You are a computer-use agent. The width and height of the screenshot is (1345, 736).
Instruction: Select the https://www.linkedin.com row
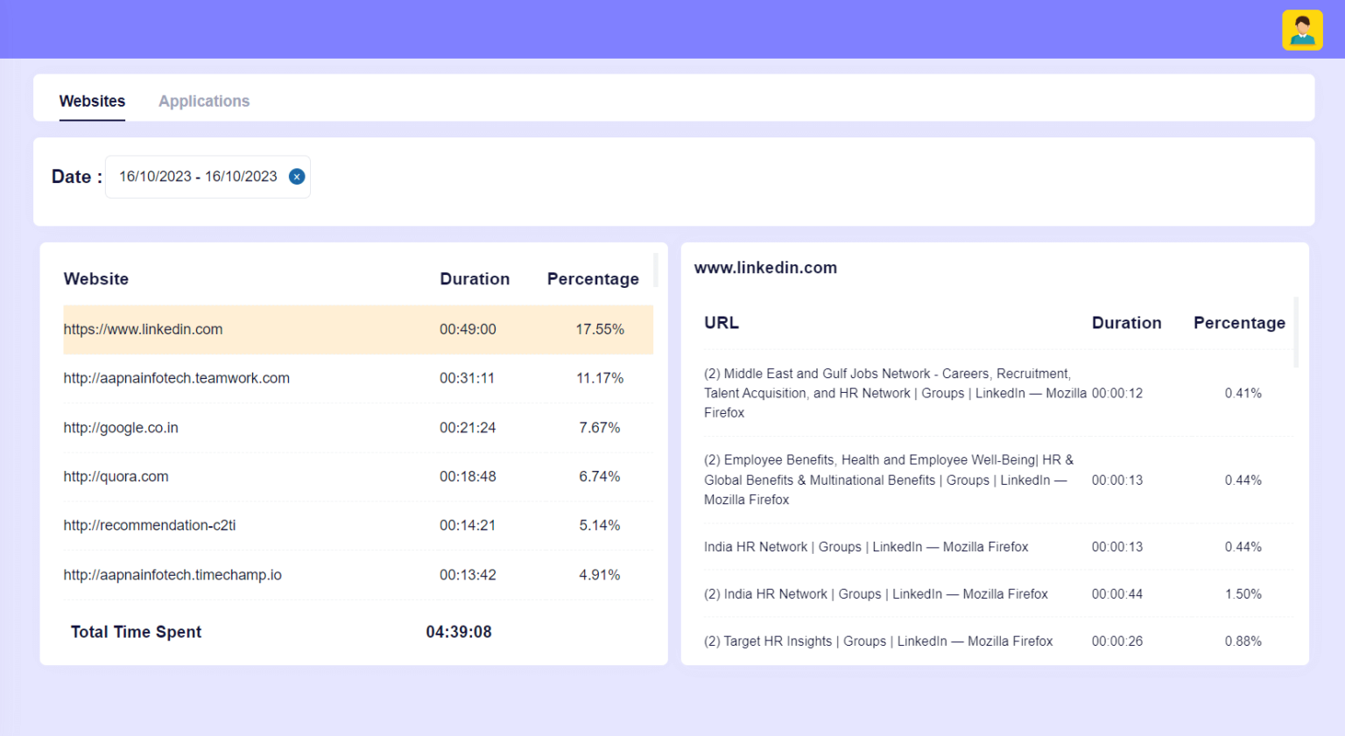tap(143, 330)
